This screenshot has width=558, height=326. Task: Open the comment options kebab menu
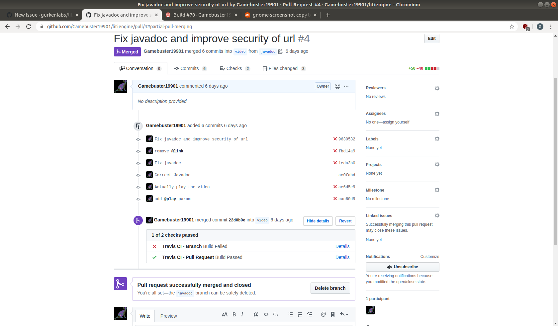coord(346,86)
